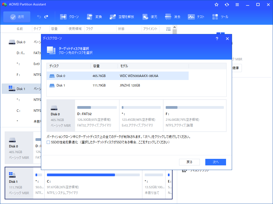Select C: row in main partition list

21,110
